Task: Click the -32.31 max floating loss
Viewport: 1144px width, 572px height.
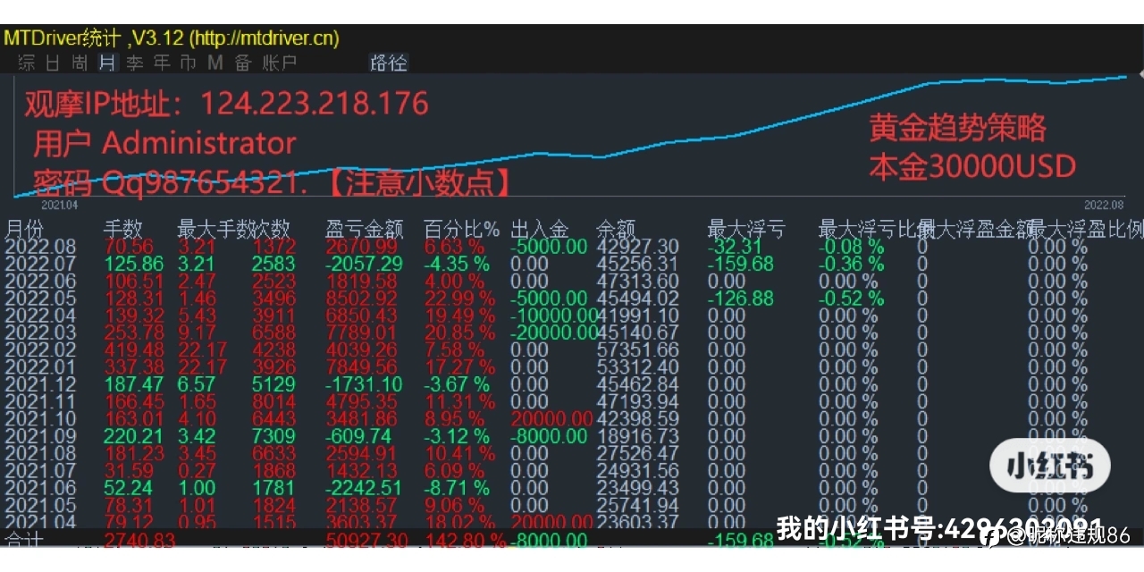Action: (x=735, y=247)
